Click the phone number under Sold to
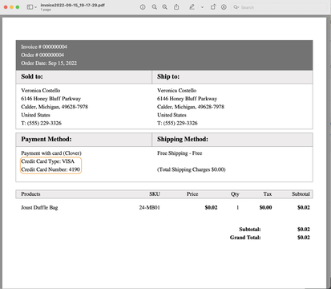This screenshot has height=289, width=331. point(42,124)
